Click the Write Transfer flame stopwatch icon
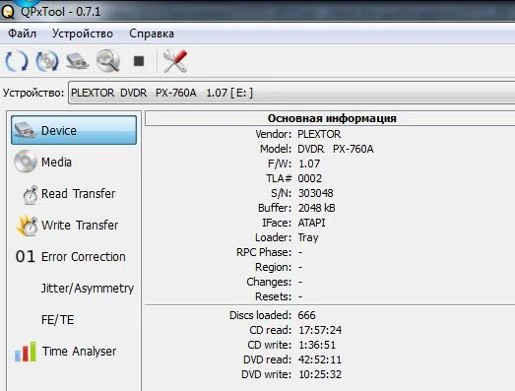The image size is (515, 391). pos(28,226)
